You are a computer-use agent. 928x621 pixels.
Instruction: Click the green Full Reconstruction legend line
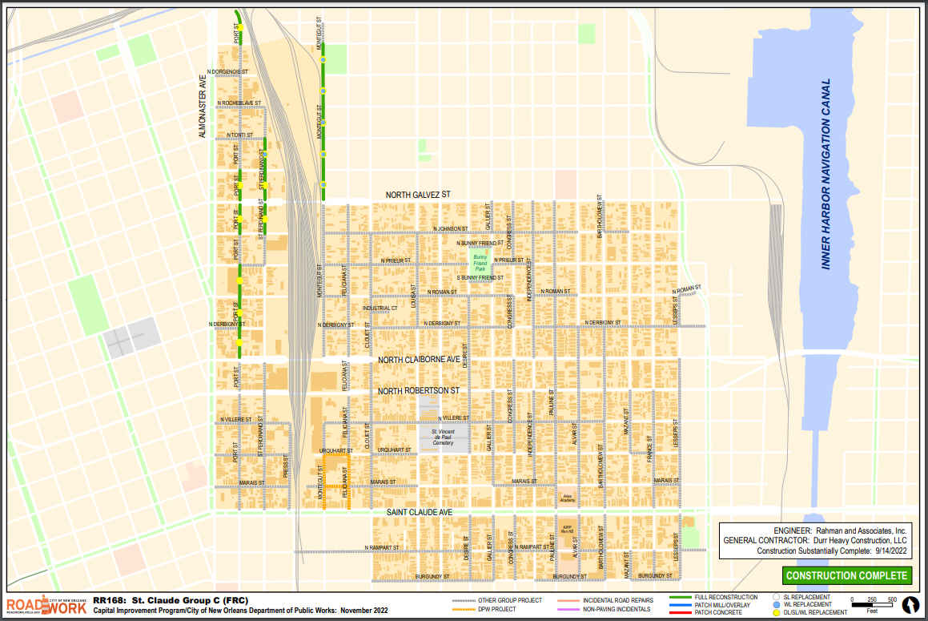click(680, 597)
